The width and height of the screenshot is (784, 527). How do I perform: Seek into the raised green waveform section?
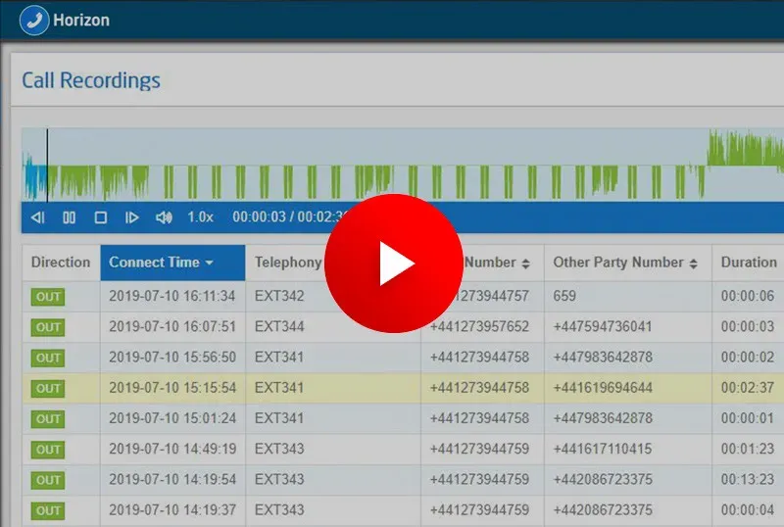[x=745, y=149]
